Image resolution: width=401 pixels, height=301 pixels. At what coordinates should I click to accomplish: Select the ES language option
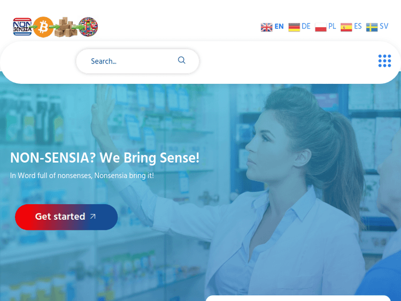358,26
